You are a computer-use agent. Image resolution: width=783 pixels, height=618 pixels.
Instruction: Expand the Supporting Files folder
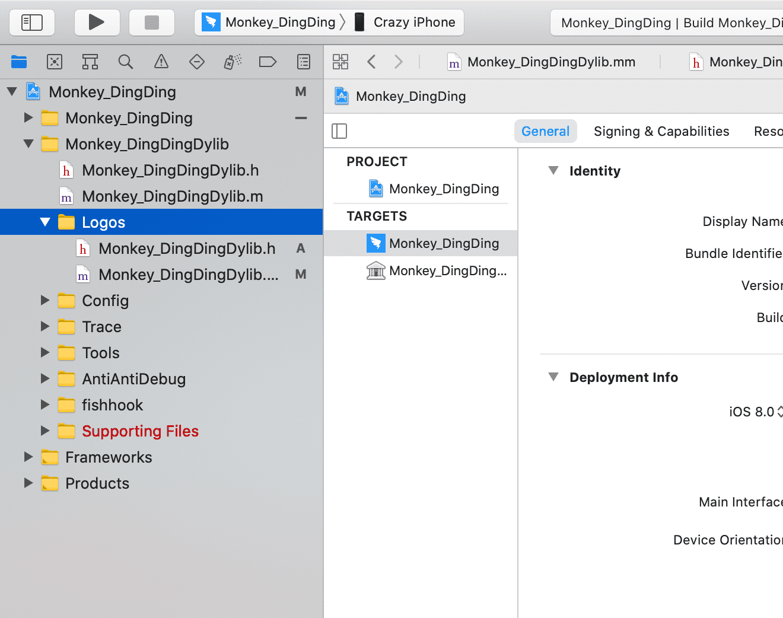tap(45, 431)
